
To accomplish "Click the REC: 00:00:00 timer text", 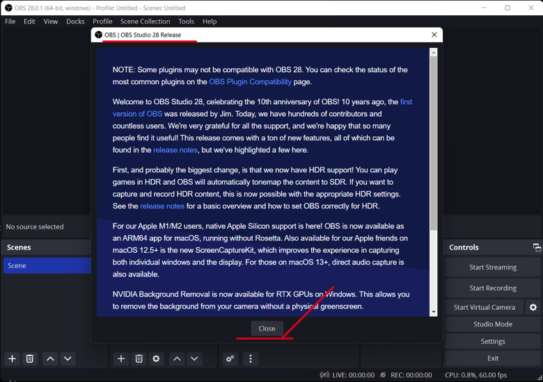I will (411, 375).
